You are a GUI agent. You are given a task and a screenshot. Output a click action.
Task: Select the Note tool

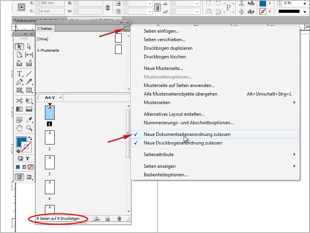(19, 120)
